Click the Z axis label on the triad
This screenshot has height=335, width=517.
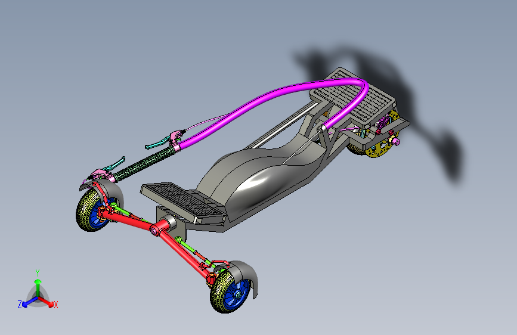click(20, 305)
